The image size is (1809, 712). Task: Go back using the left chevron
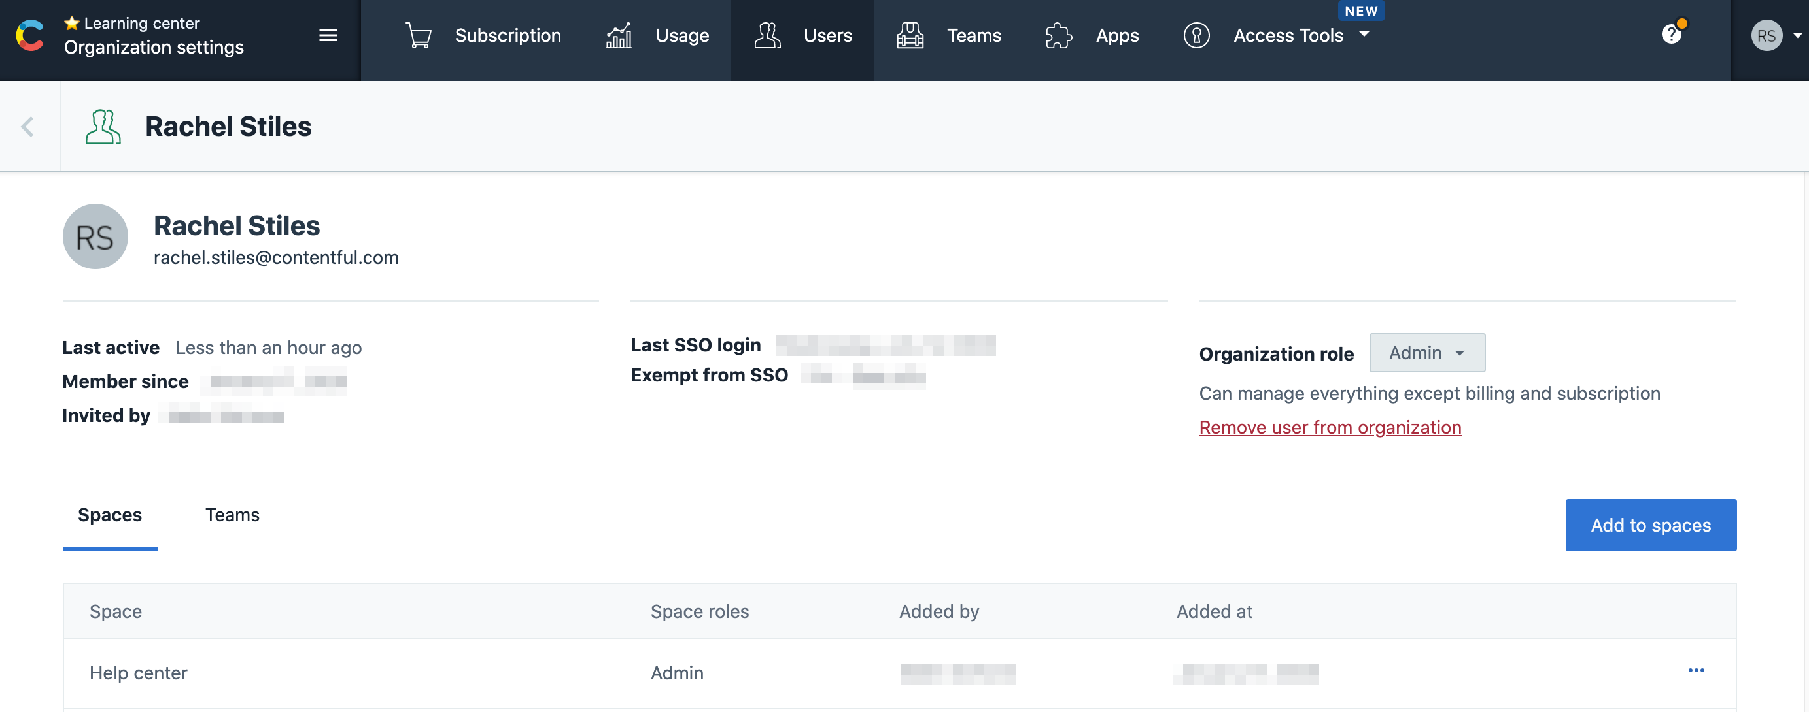pyautogui.click(x=28, y=127)
